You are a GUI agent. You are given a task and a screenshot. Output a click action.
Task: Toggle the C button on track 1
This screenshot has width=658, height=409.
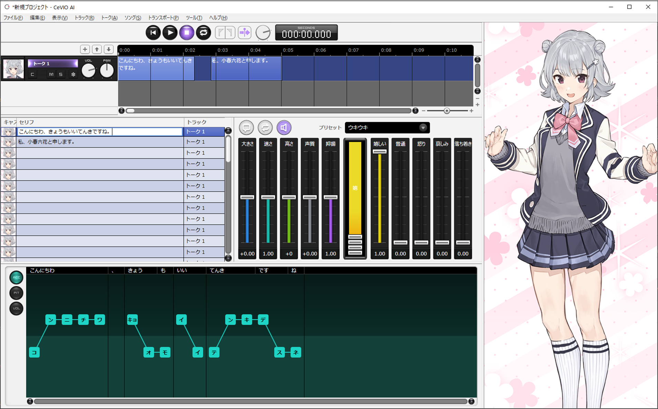click(32, 74)
